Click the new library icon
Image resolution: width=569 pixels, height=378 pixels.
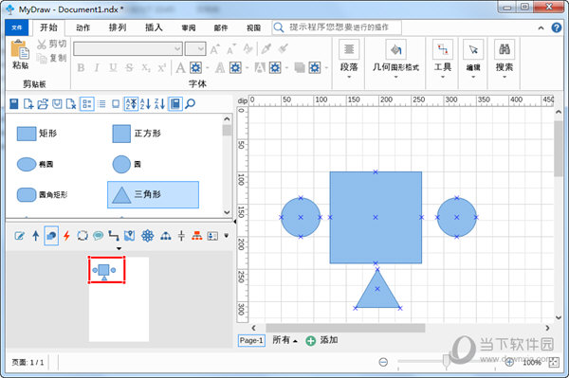coord(28,104)
